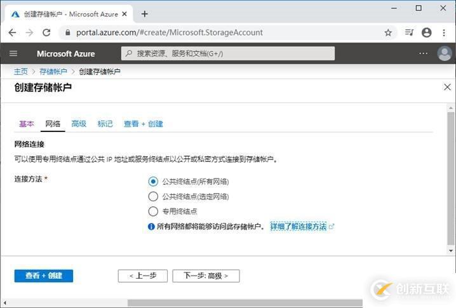This screenshot has height=308, width=456.
Task: Click the browser forward arrow
Action: 29,32
